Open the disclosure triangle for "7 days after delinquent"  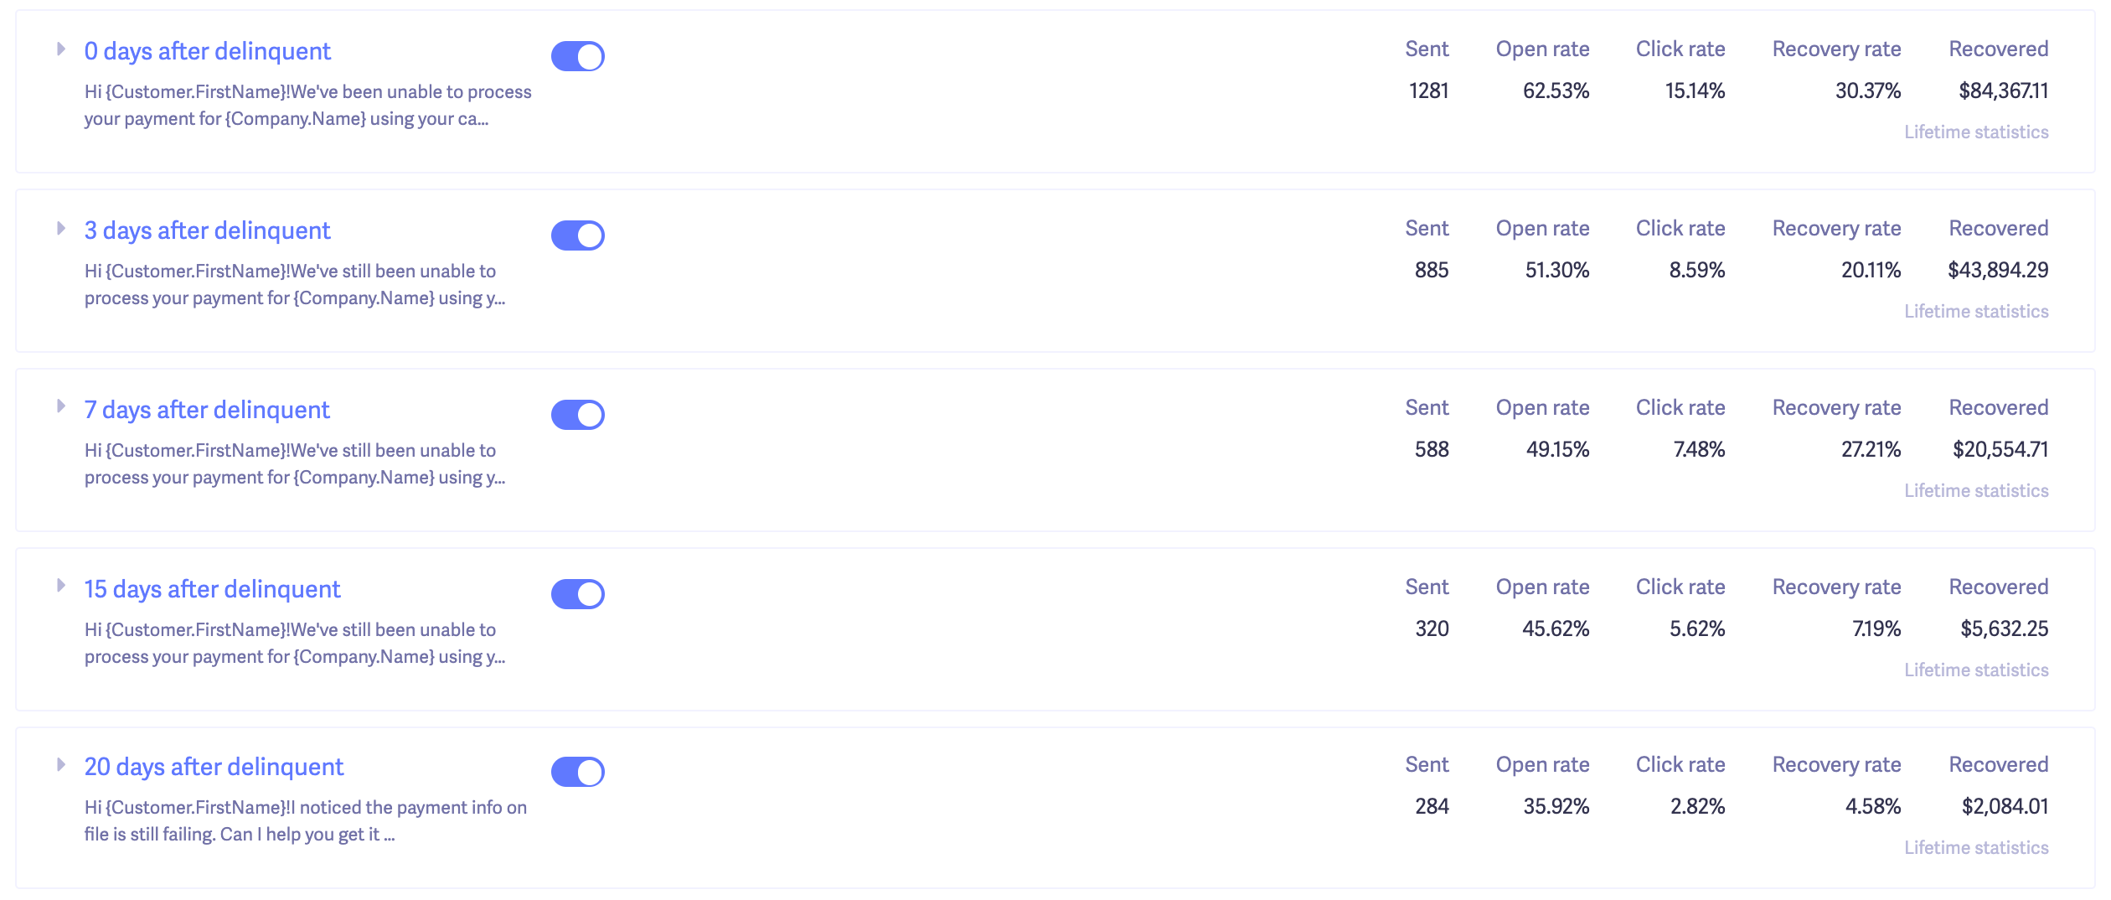(x=59, y=406)
